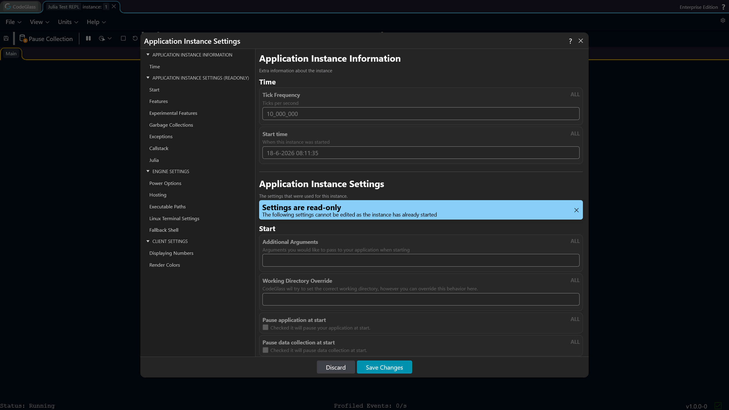Click the ALL tag on Start time
Screen dimensions: 729x410
coord(575,134)
